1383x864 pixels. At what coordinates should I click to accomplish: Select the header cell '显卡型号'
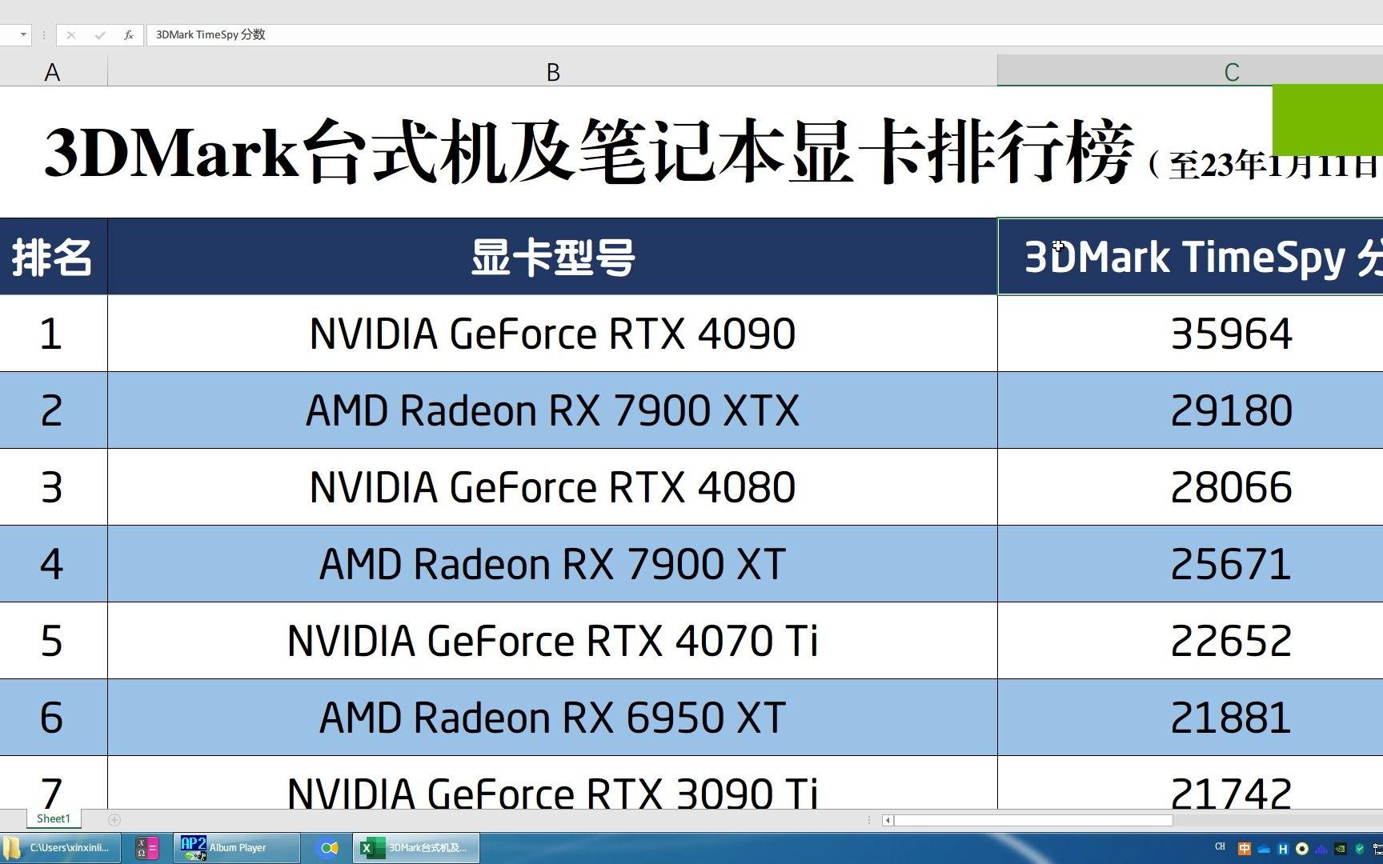[x=552, y=257]
